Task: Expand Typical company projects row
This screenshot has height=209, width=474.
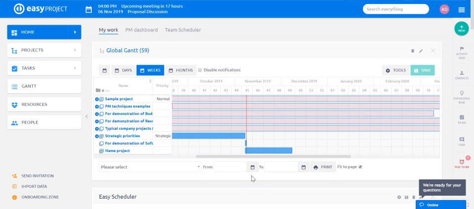Action: click(x=97, y=129)
